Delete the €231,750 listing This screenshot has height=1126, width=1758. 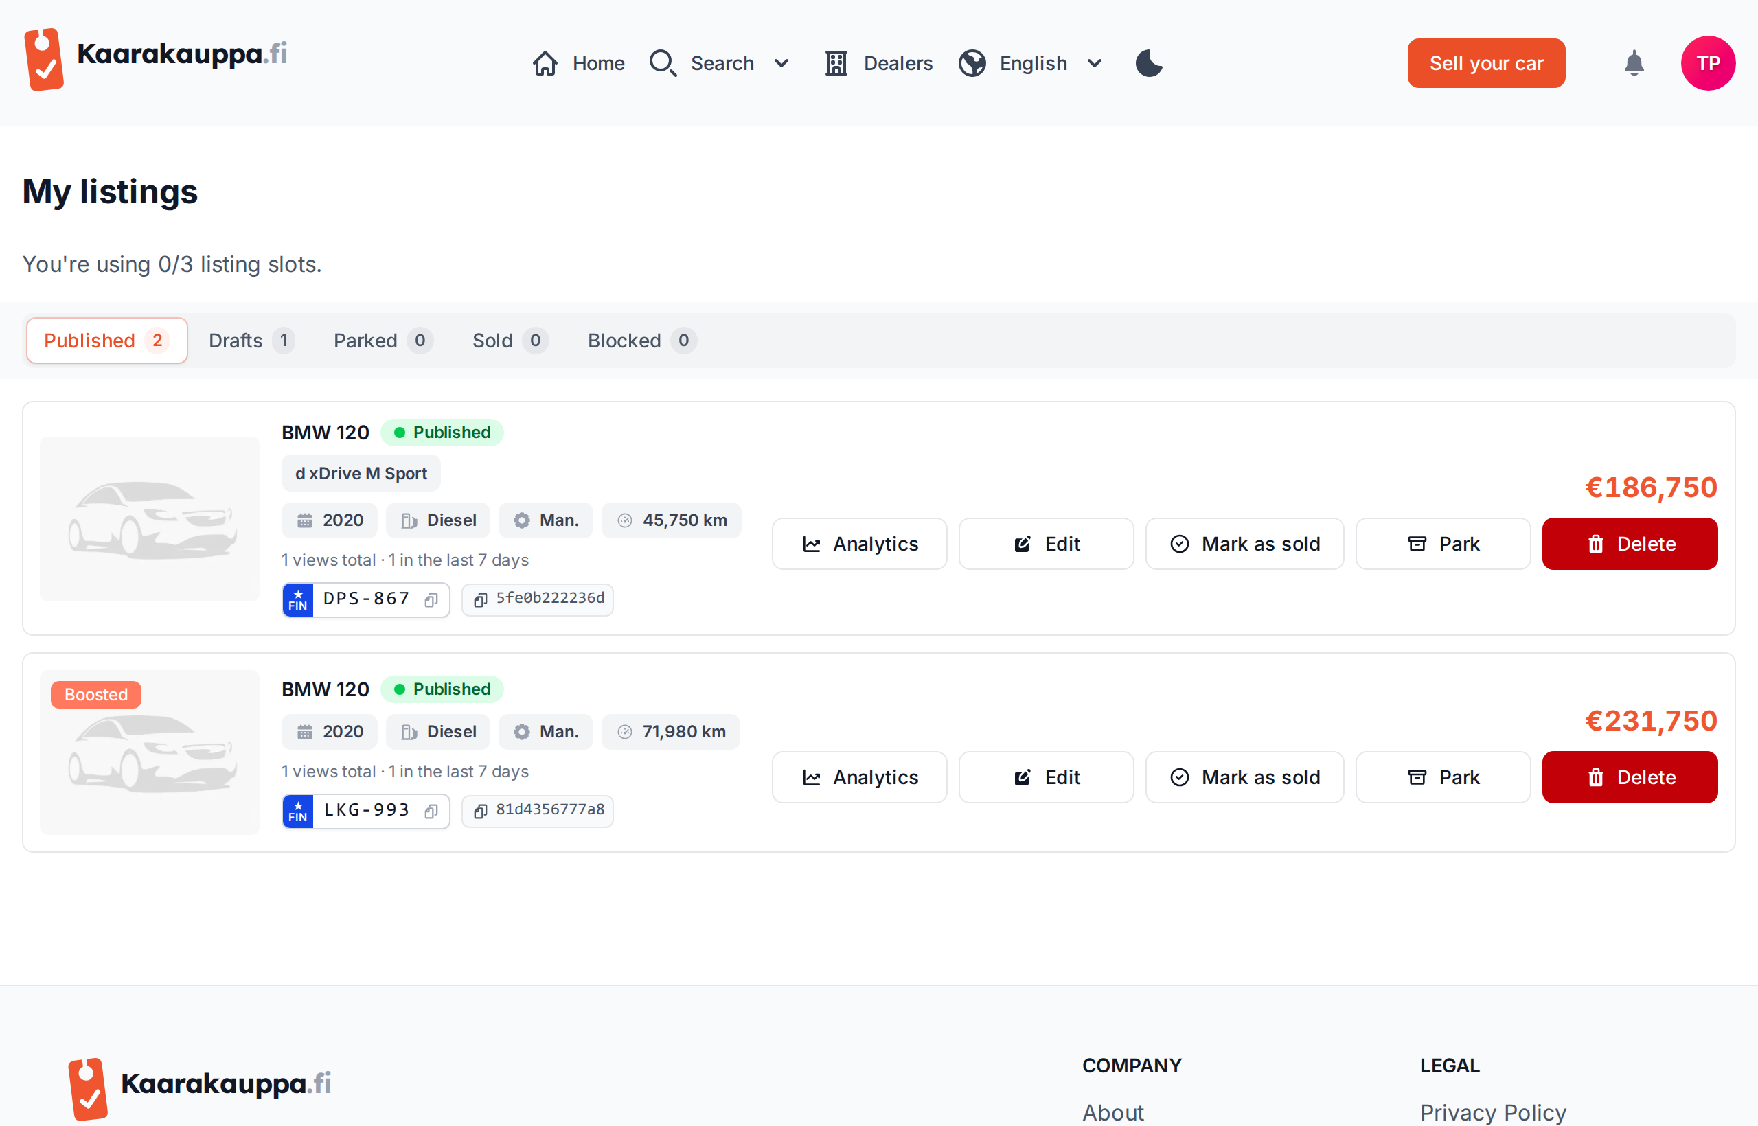1630,777
